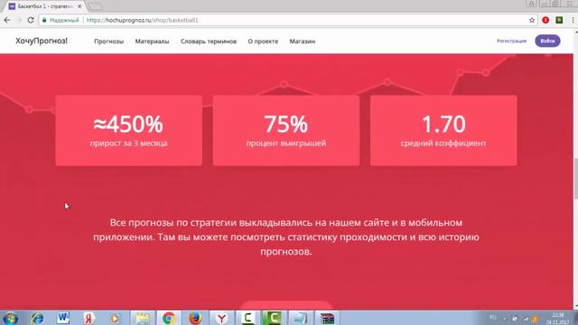578x325 pixels.
Task: Open the white Camtasia taskbar icon
Action: (x=247, y=318)
